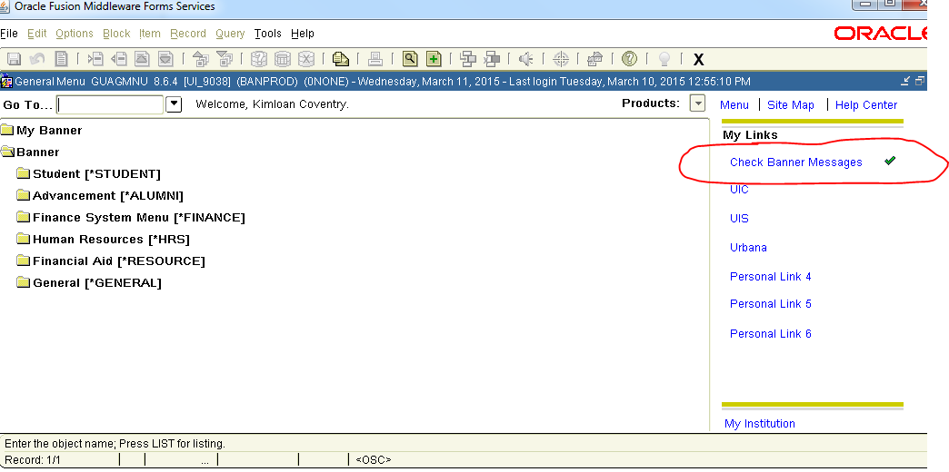Click the magnifier Display Document icon
949x472 pixels.
tap(410, 59)
